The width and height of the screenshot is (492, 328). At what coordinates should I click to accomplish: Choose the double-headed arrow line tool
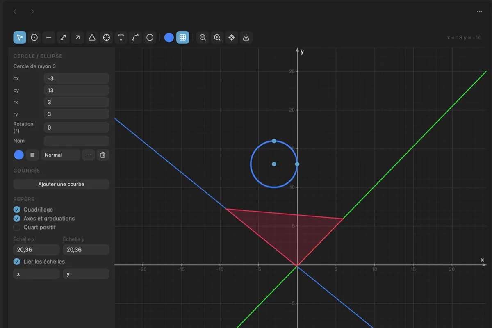click(63, 37)
